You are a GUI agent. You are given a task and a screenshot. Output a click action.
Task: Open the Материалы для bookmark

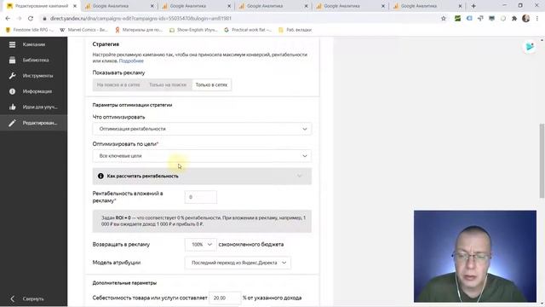139,30
